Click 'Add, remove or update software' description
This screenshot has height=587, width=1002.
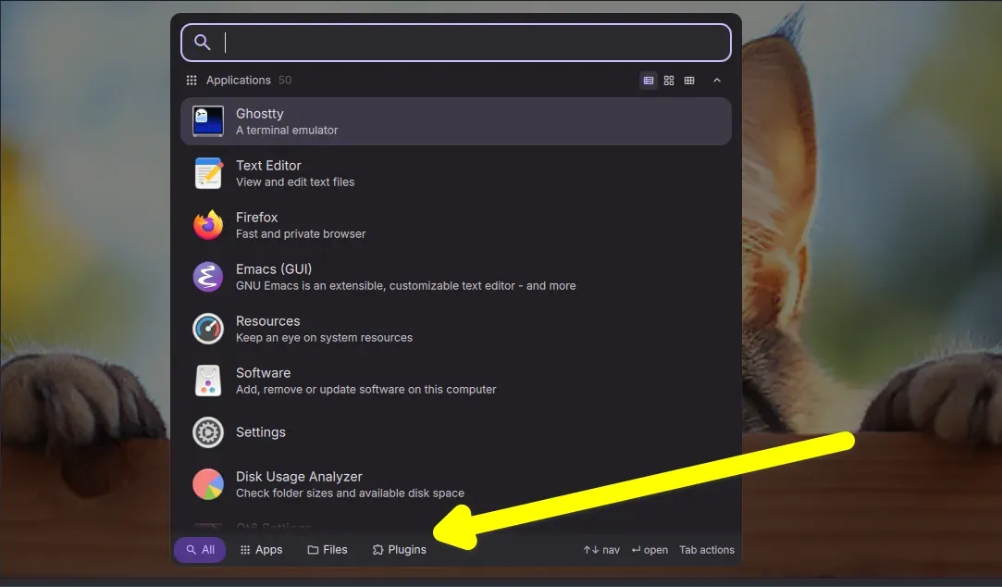point(366,390)
